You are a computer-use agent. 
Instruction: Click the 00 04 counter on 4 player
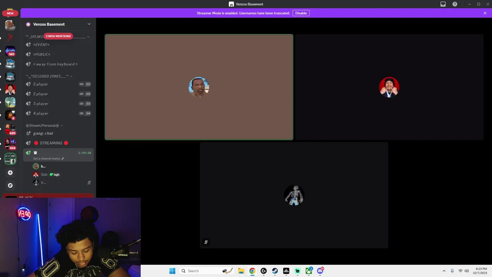(85, 113)
